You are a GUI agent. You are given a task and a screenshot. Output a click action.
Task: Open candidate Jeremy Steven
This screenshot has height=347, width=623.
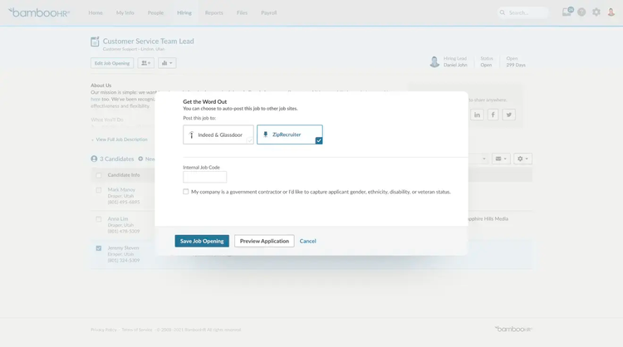click(x=123, y=247)
